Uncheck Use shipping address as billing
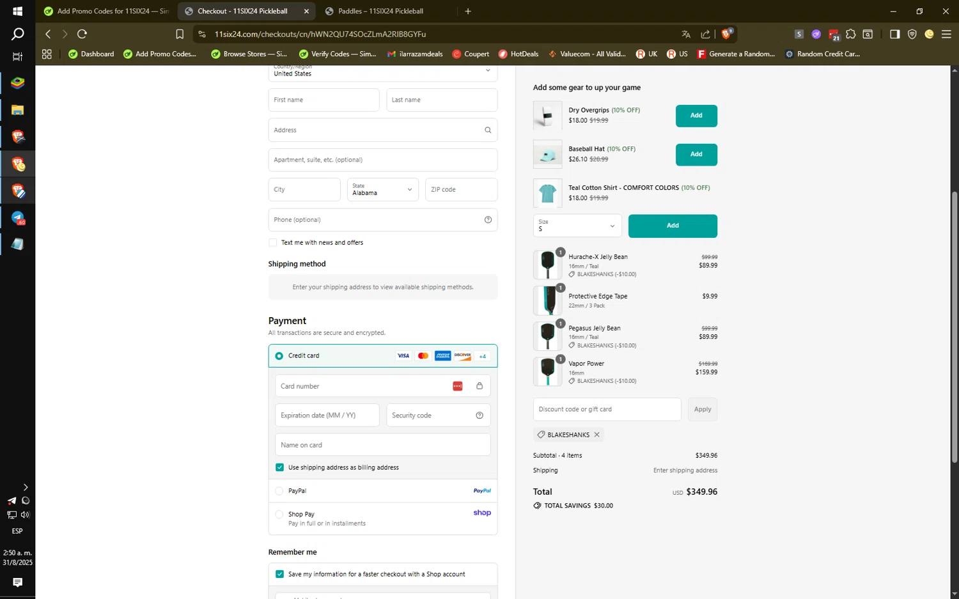Screen dimensions: 959x599 279,467
